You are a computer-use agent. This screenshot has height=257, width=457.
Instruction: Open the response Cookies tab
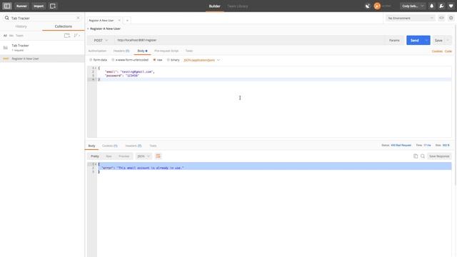coord(109,146)
